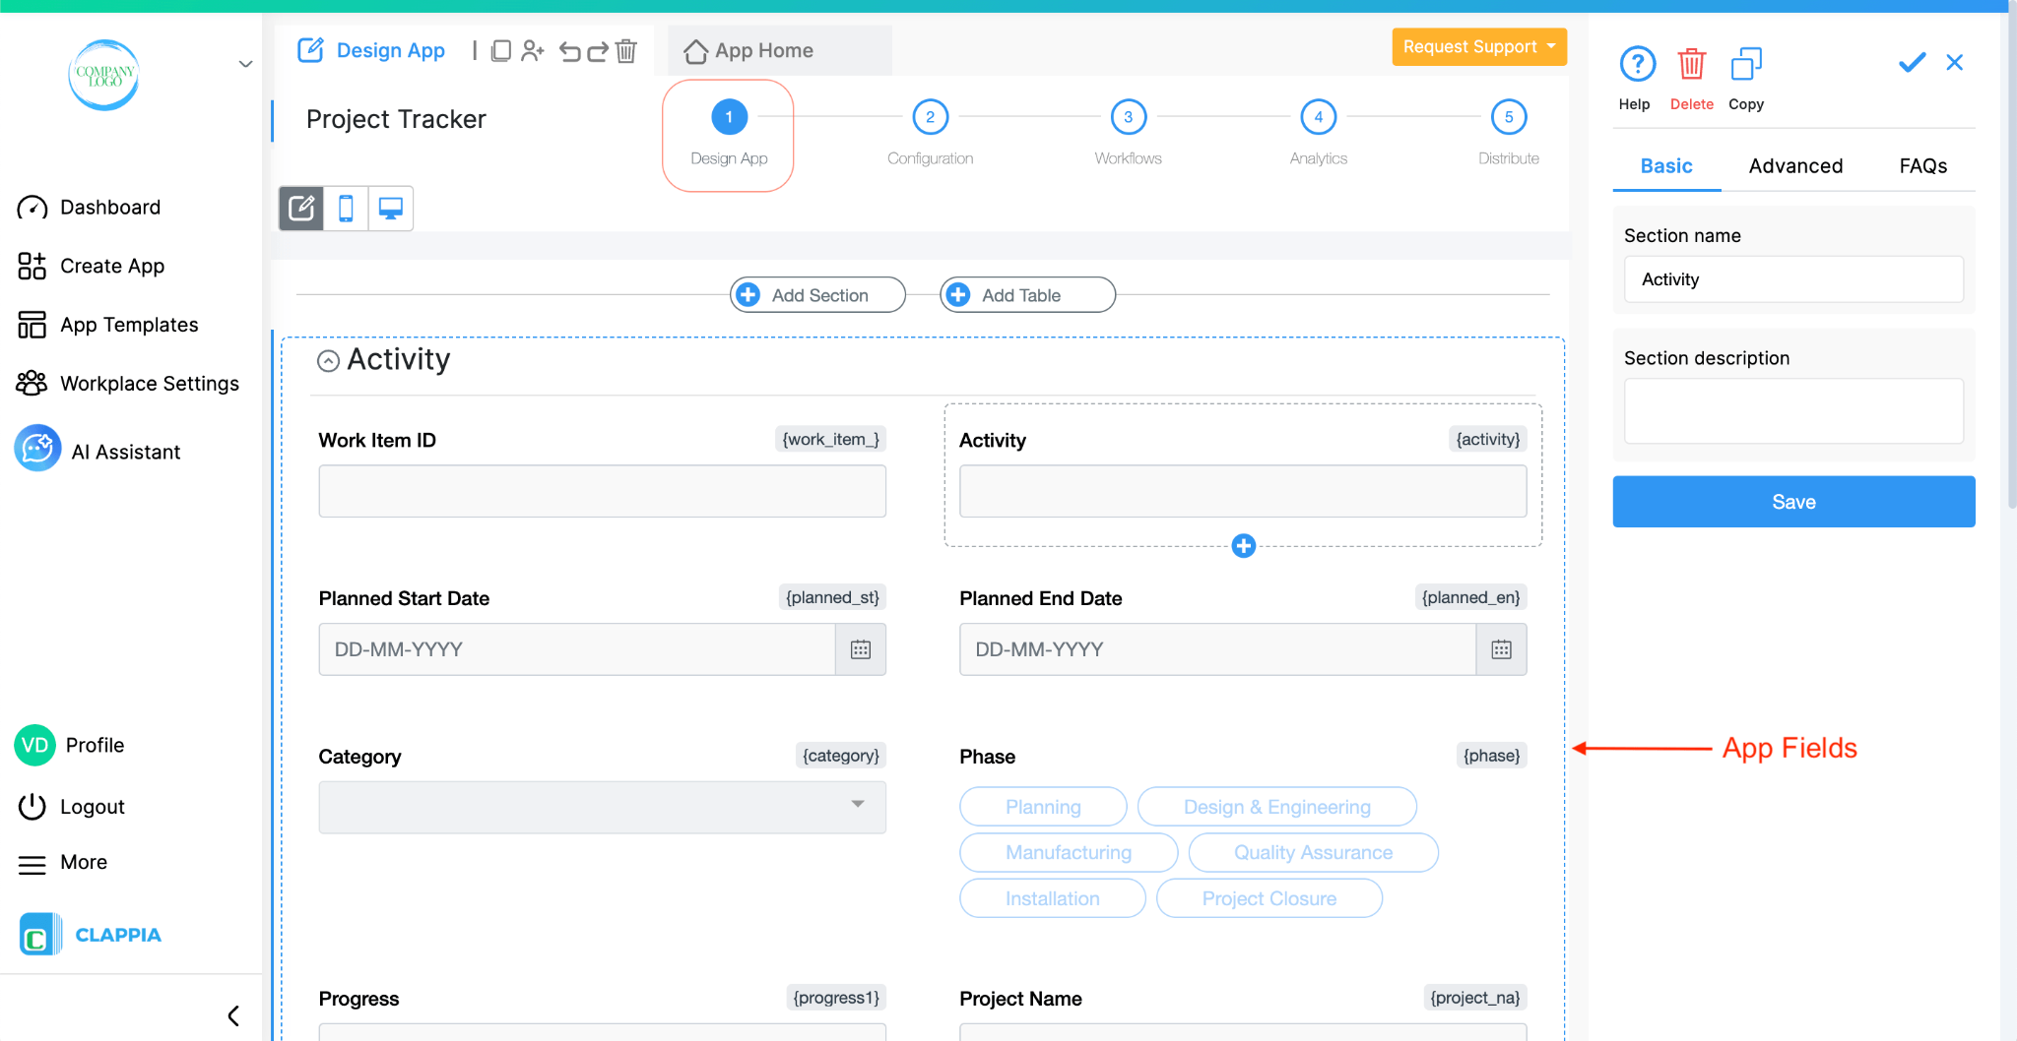Delete the app using the toolbar trash icon
The width and height of the screenshot is (2017, 1041).
click(626, 50)
